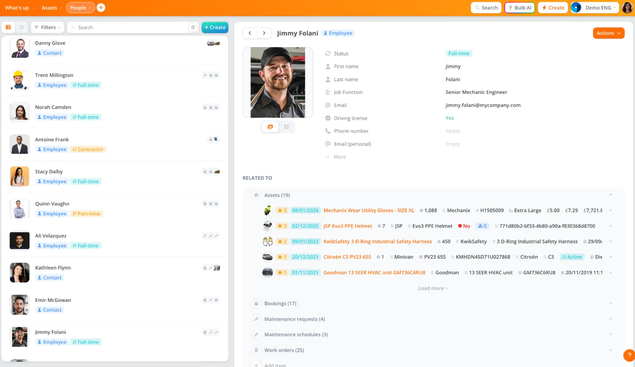Switch to the Assets tab
Screen dimensions: 635x367
(49, 8)
